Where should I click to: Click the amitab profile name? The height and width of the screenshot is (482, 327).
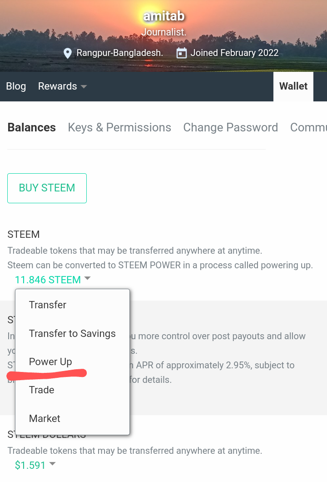[x=163, y=16]
